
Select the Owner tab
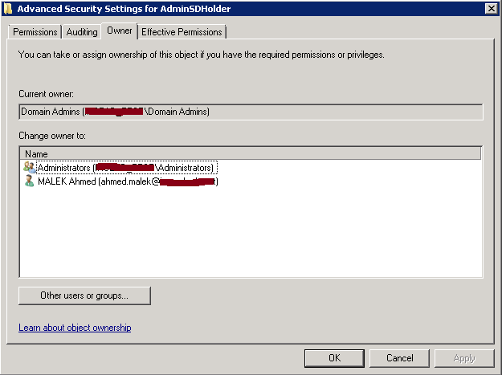(120, 31)
